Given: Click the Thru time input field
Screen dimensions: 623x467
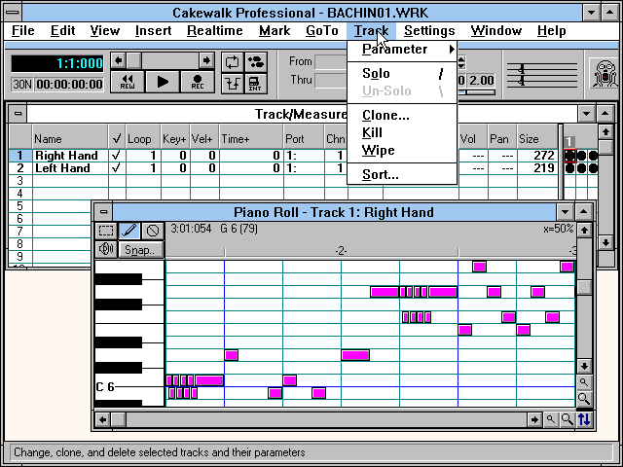Looking at the screenshot, I should pyautogui.click(x=331, y=80).
